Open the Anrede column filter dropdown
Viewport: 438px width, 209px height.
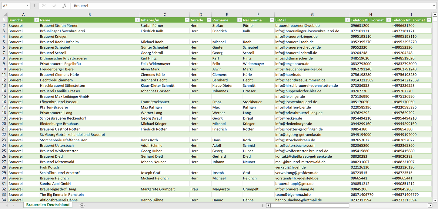(x=209, y=20)
